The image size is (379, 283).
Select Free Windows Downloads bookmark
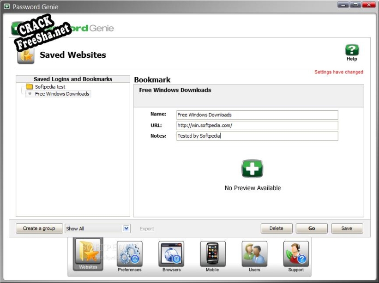click(62, 94)
